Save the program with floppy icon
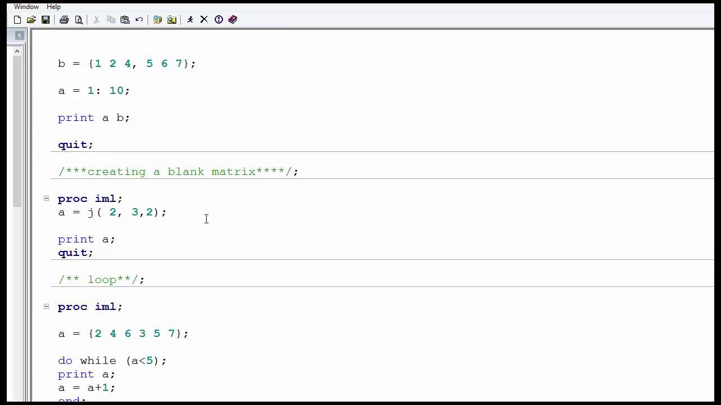721x405 pixels. pyautogui.click(x=46, y=20)
